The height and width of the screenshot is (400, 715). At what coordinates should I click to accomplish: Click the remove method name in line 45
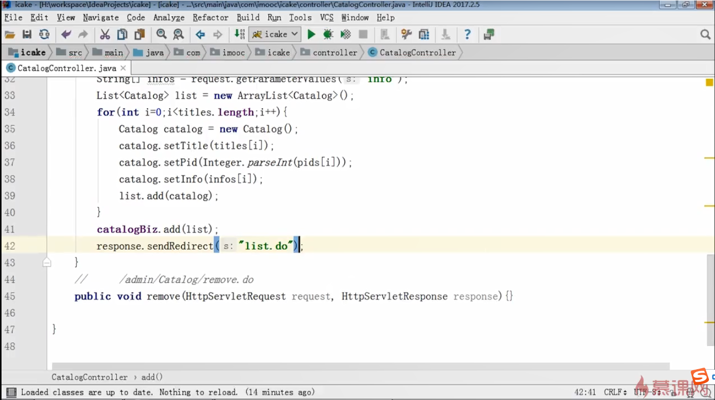(x=163, y=296)
